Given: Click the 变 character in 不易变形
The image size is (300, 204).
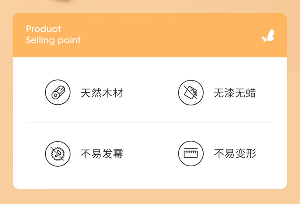Looking at the screenshot, I should 240,154.
